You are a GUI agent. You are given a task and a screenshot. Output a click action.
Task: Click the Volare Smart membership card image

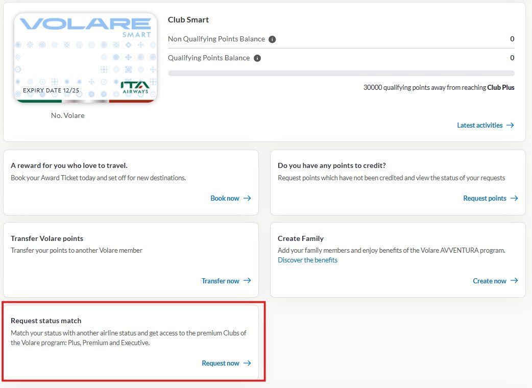click(x=85, y=58)
